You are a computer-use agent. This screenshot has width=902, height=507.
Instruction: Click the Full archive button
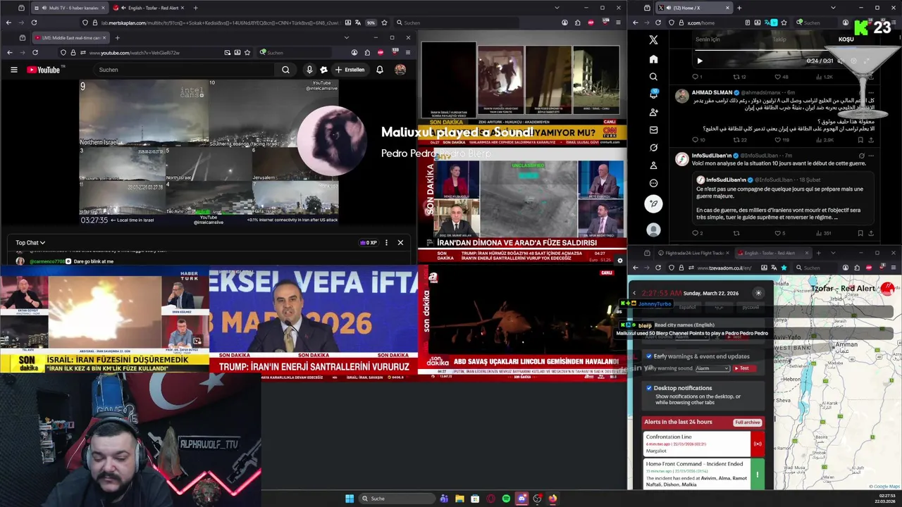click(747, 423)
